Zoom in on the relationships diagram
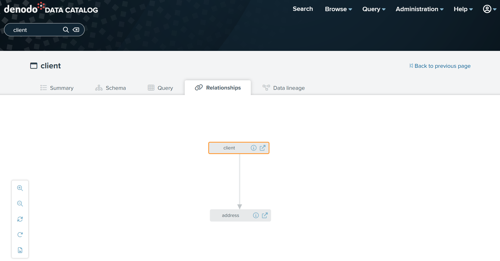The width and height of the screenshot is (500, 261). coord(20,188)
